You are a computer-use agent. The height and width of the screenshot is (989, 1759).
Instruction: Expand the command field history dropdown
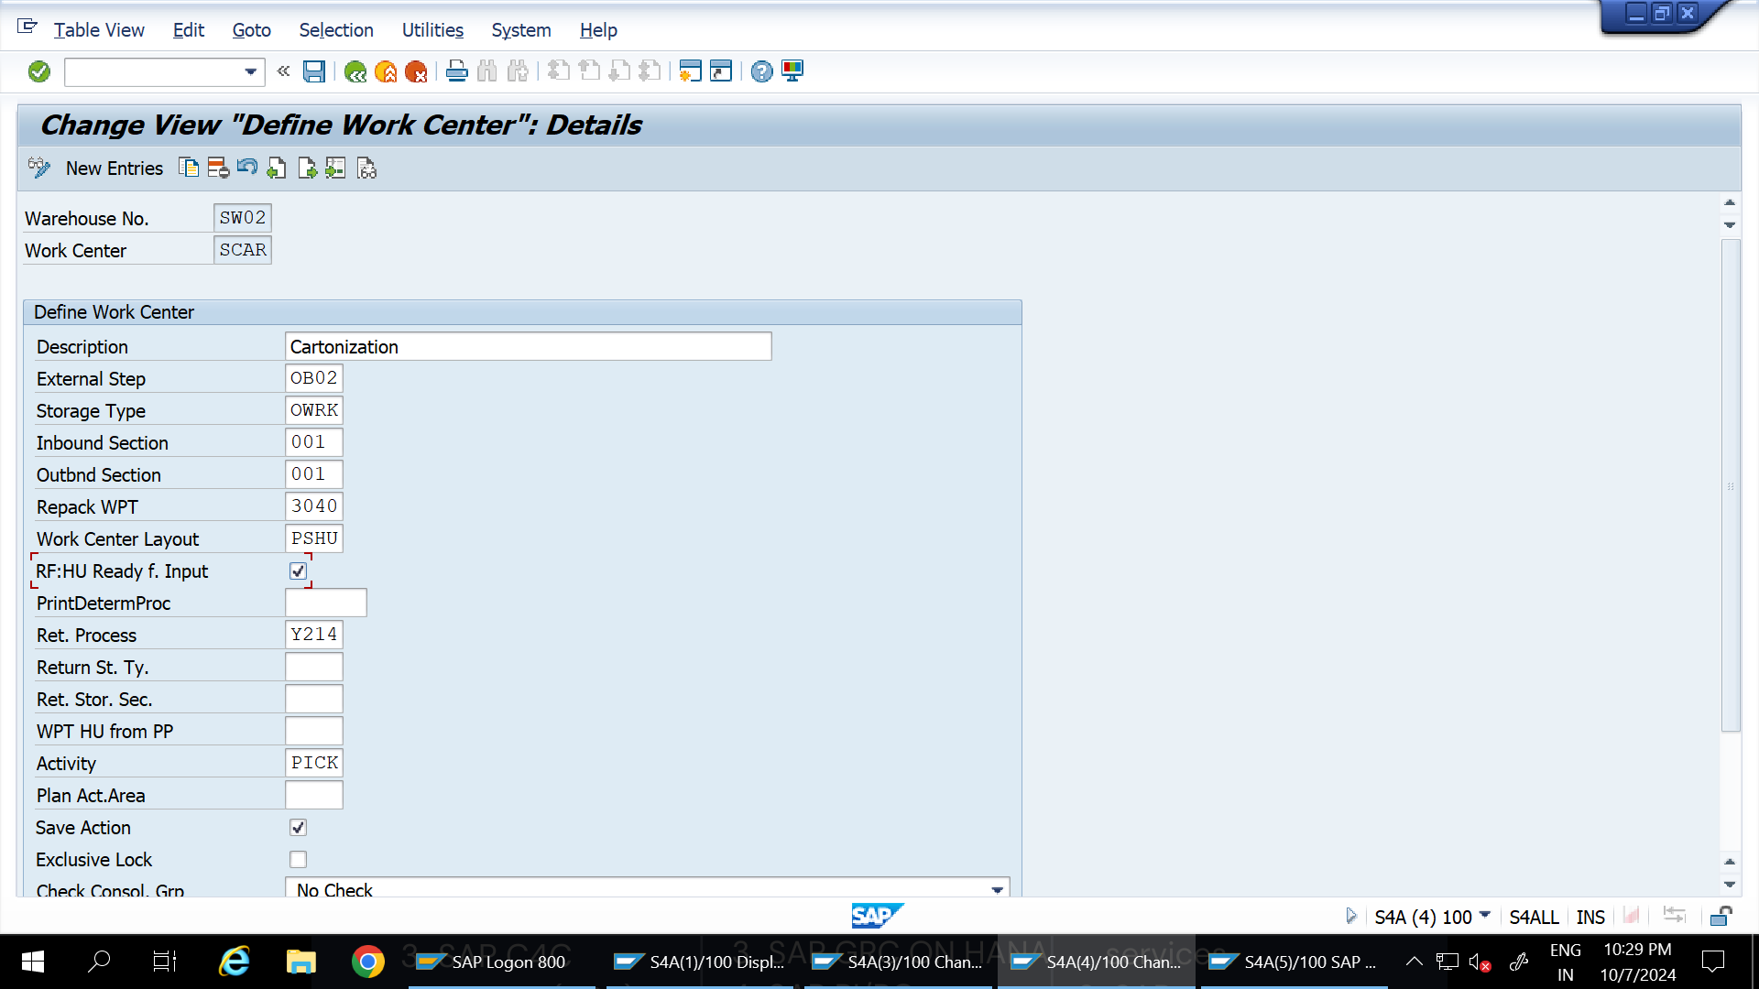click(x=249, y=71)
